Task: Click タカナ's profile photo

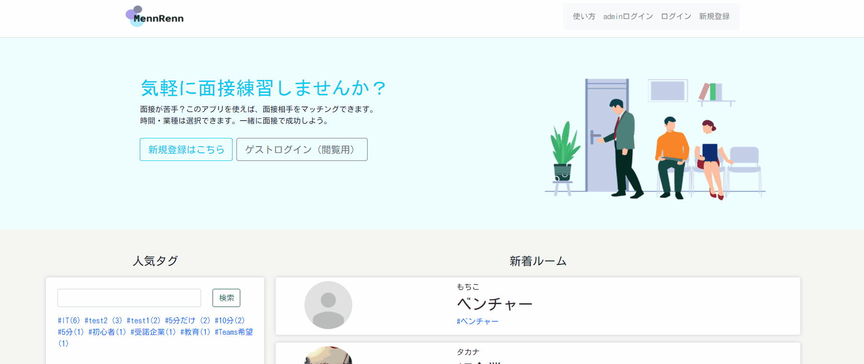Action: (x=328, y=355)
